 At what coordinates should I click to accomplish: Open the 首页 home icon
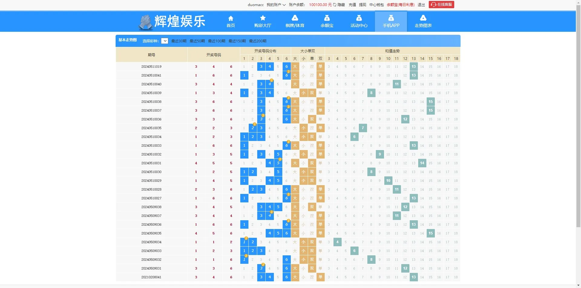[x=231, y=18]
